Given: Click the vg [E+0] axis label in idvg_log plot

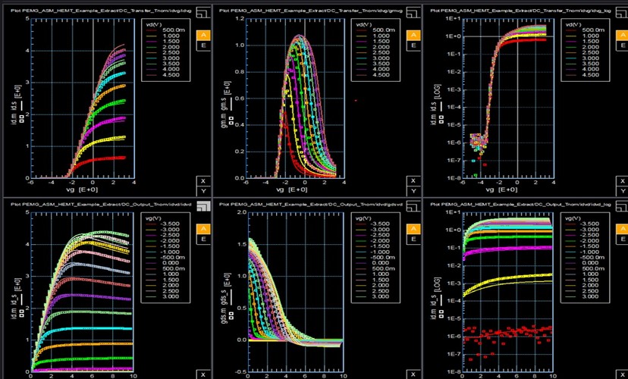Looking at the screenshot, I should click(x=501, y=189).
